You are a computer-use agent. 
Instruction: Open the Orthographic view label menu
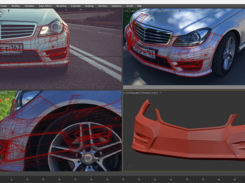134,93
